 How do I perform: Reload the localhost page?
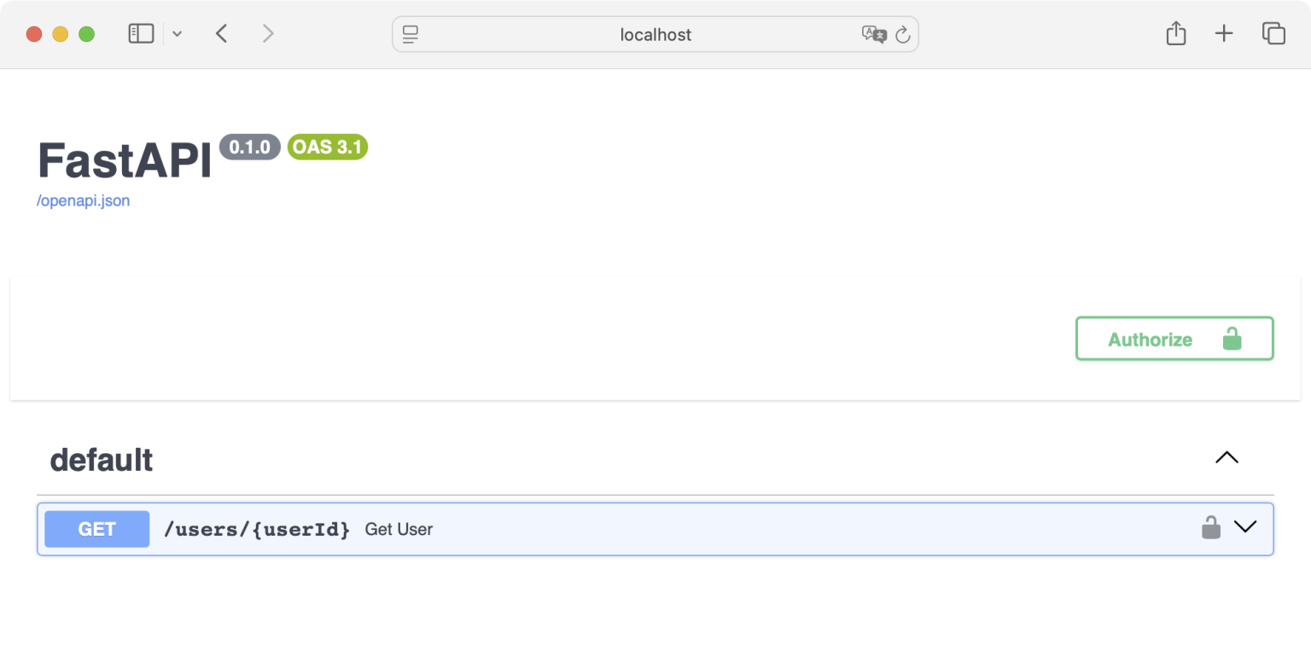pyautogui.click(x=903, y=35)
